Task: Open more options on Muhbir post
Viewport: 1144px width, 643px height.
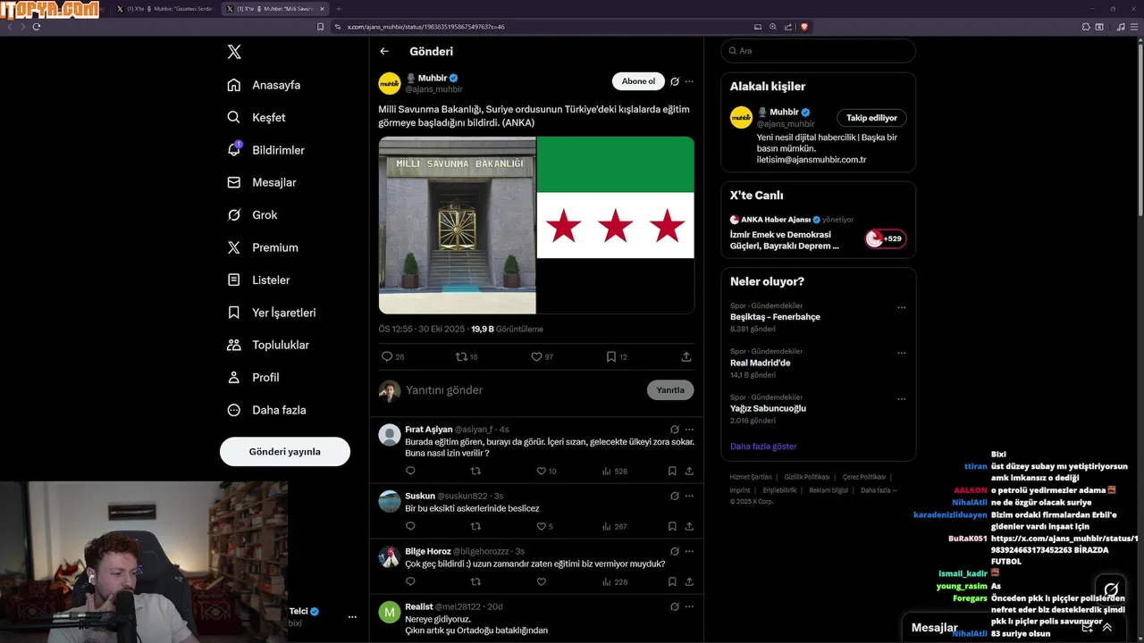Action: tap(689, 81)
